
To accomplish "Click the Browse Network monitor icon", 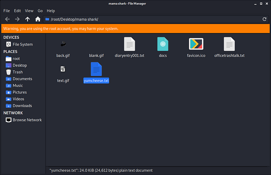I will pyautogui.click(x=8, y=120).
